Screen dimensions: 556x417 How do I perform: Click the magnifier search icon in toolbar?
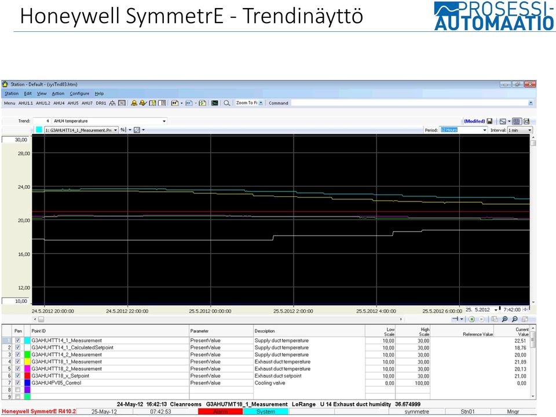point(226,103)
